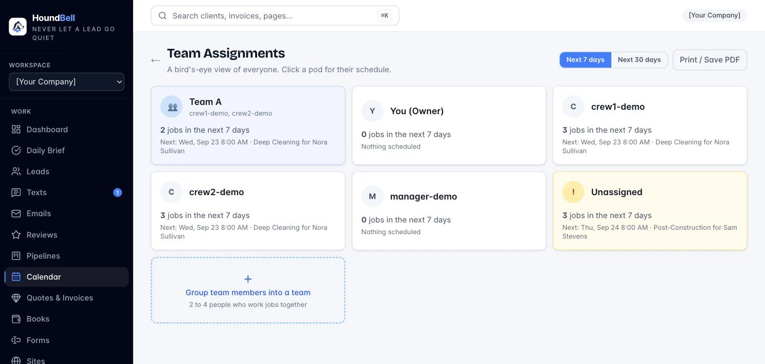Click the Daily Brief checkmark icon

click(16, 150)
